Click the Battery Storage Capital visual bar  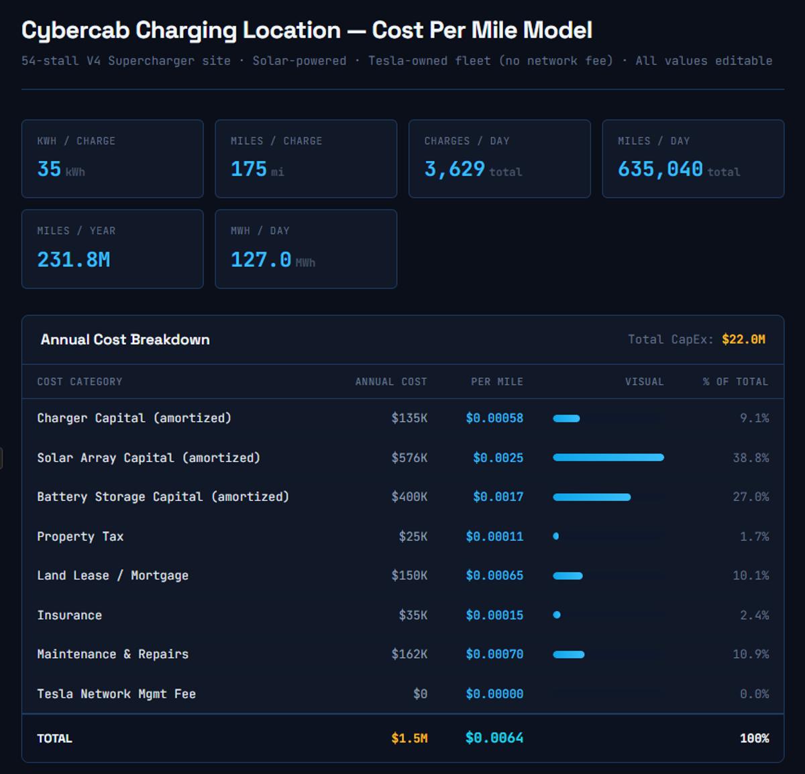[x=592, y=497]
